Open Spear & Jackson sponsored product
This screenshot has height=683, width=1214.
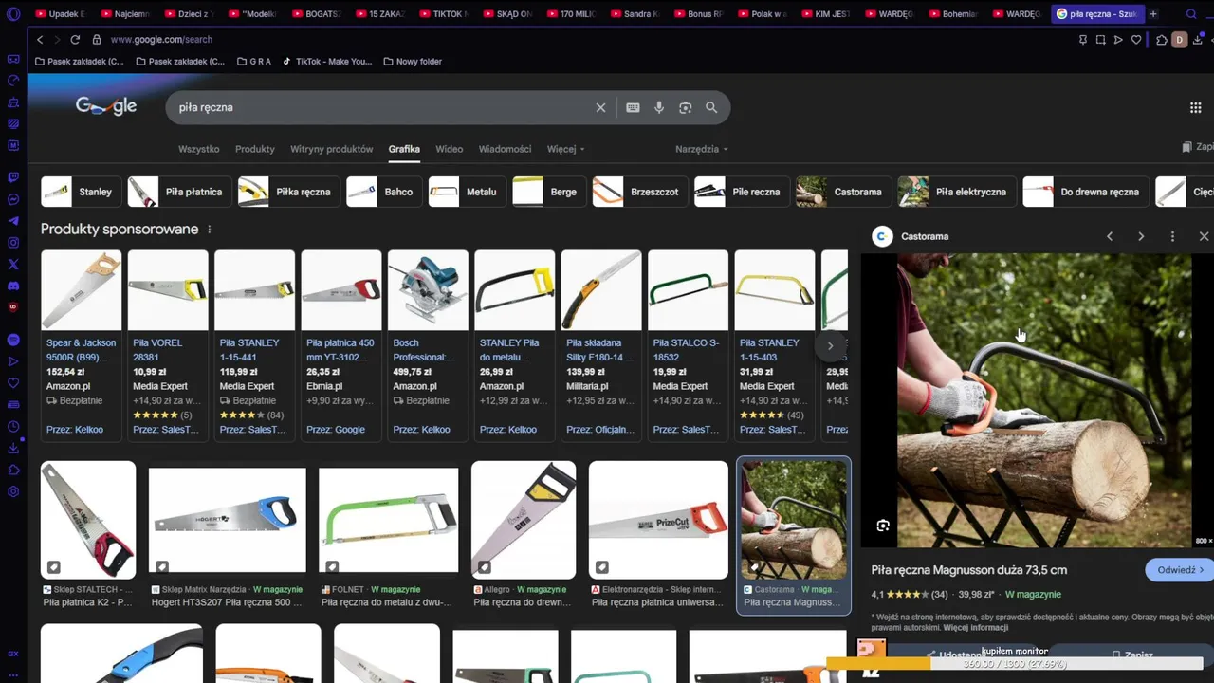coord(82,345)
